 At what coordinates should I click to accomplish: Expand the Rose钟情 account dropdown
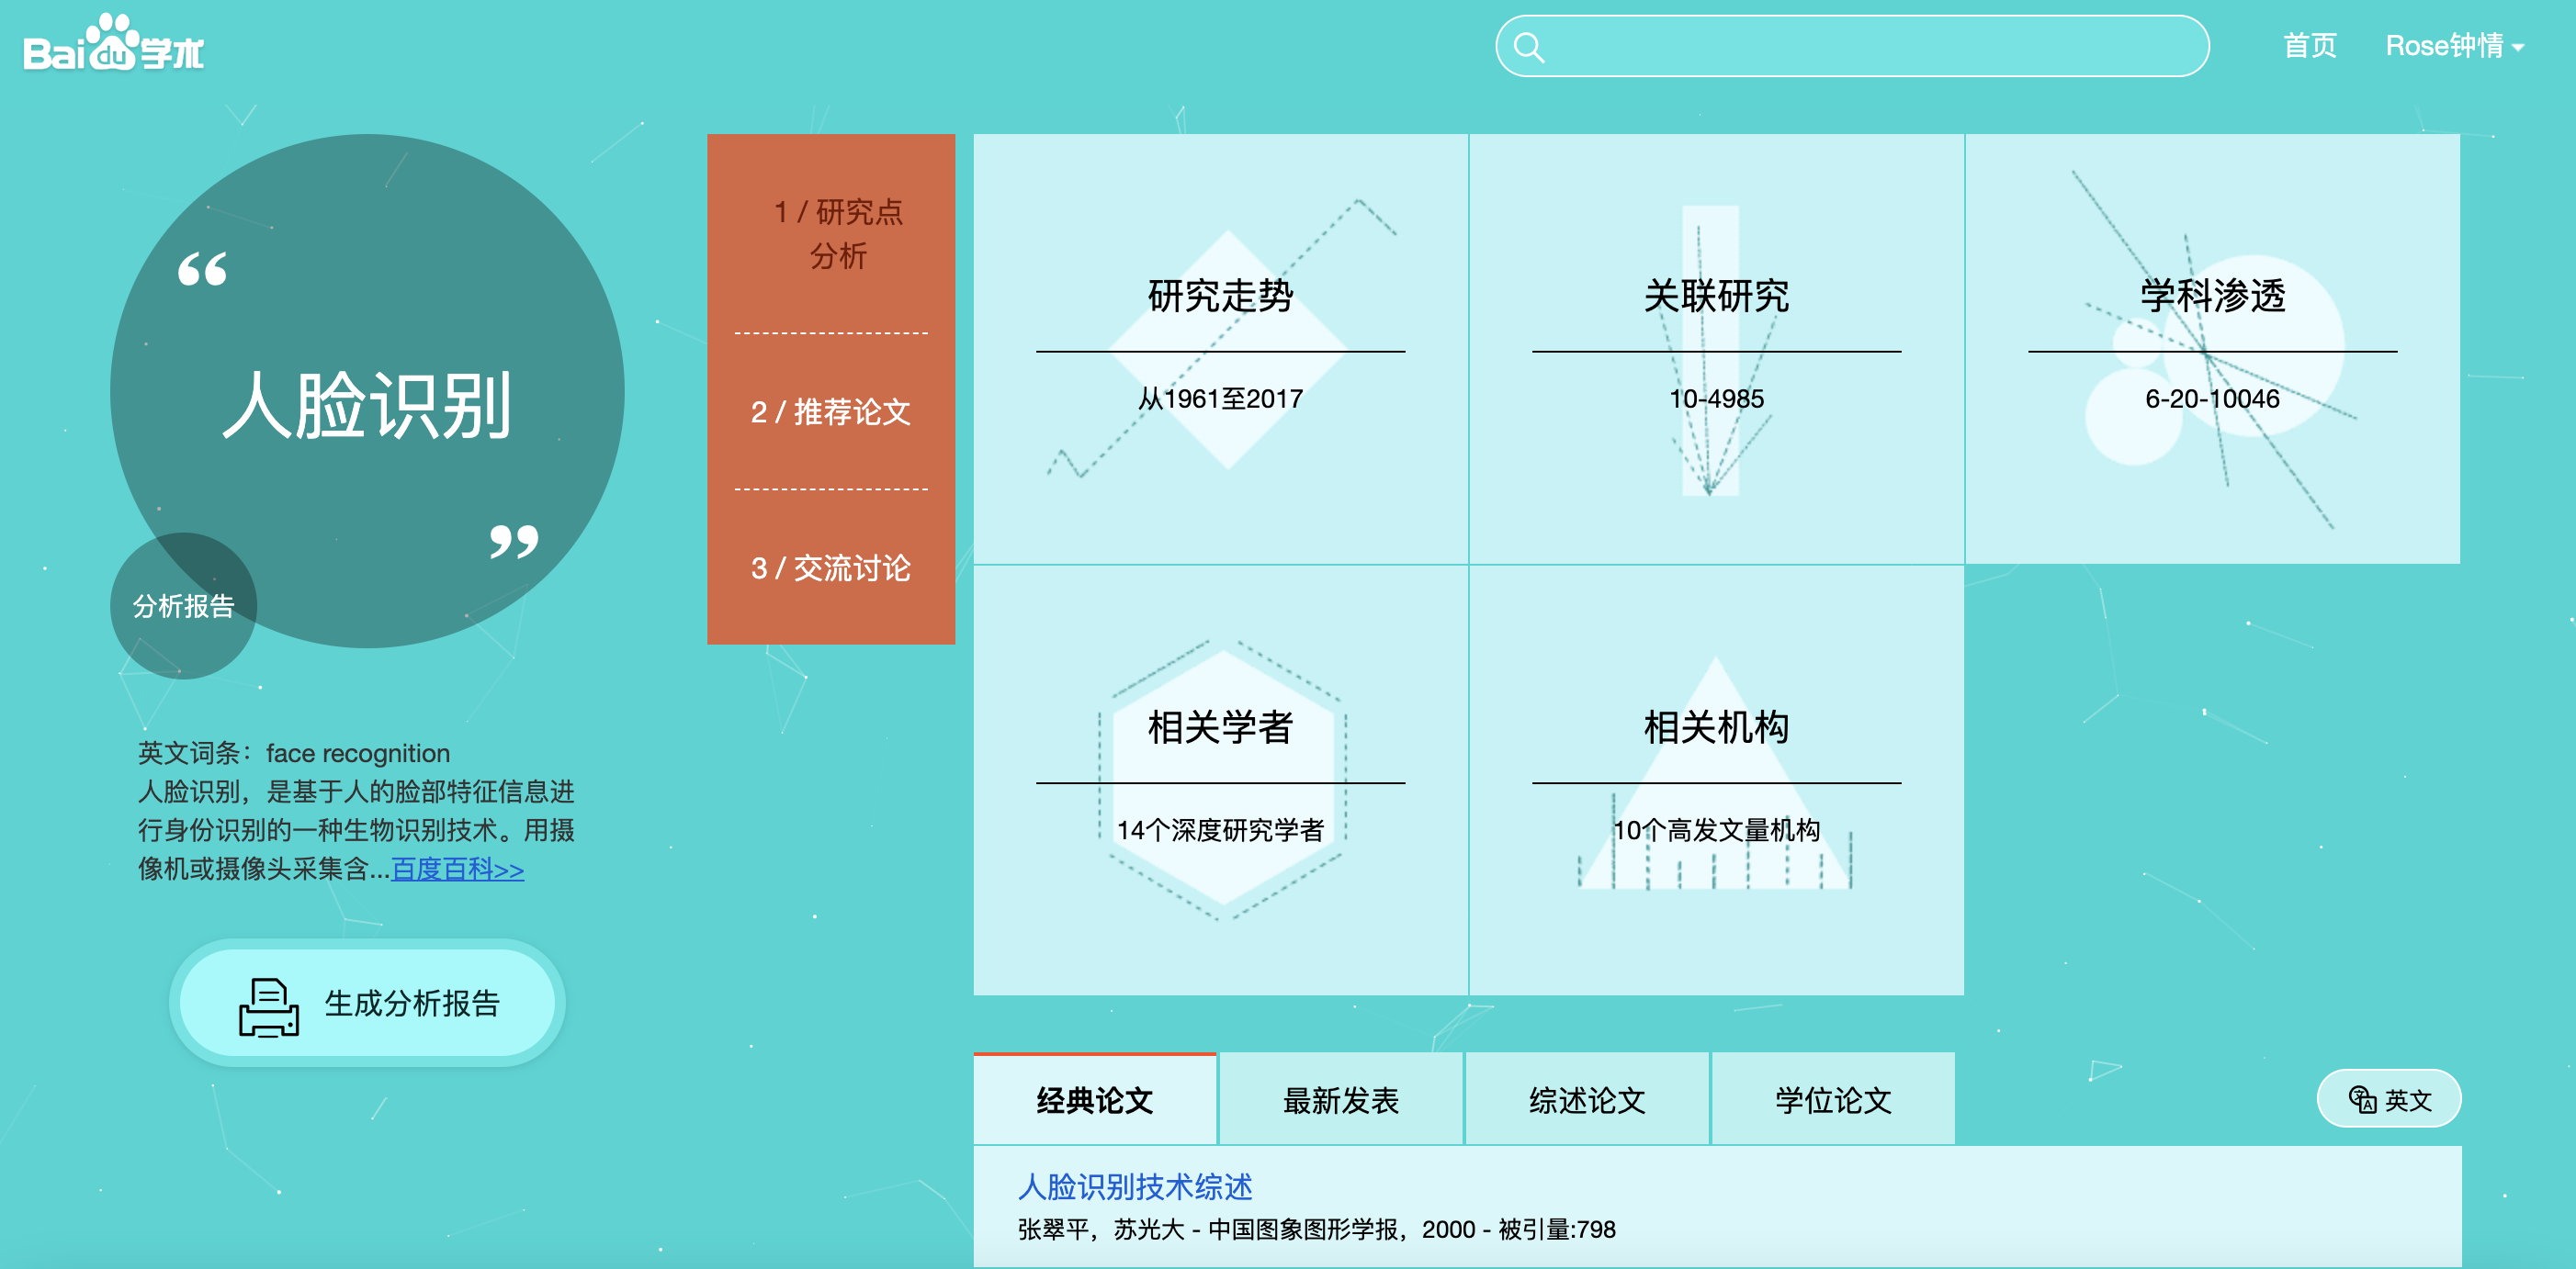(2444, 45)
